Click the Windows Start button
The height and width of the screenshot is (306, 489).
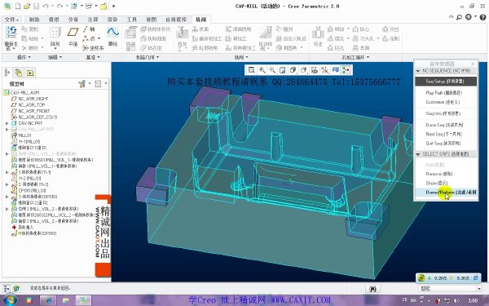9,300
